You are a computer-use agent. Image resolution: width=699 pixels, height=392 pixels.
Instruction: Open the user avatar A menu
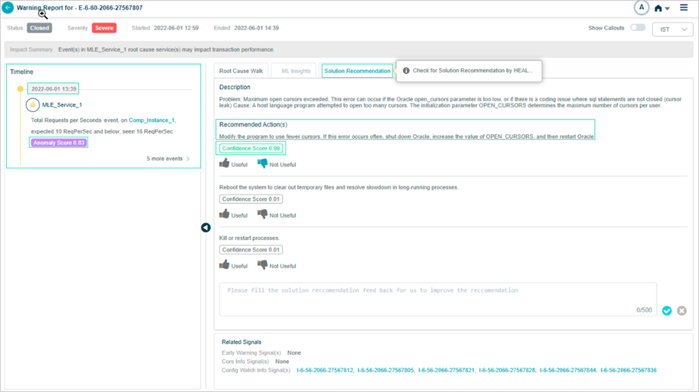point(641,8)
